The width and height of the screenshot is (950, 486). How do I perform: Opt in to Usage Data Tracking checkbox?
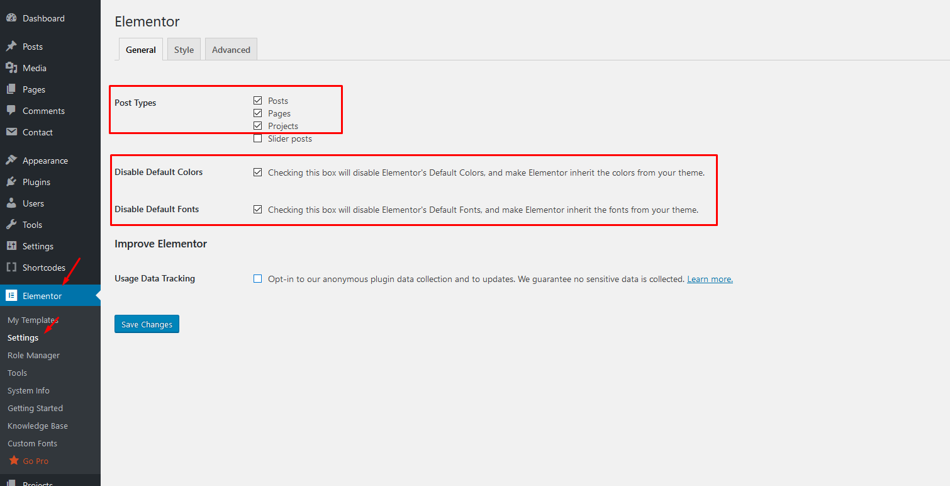click(257, 279)
